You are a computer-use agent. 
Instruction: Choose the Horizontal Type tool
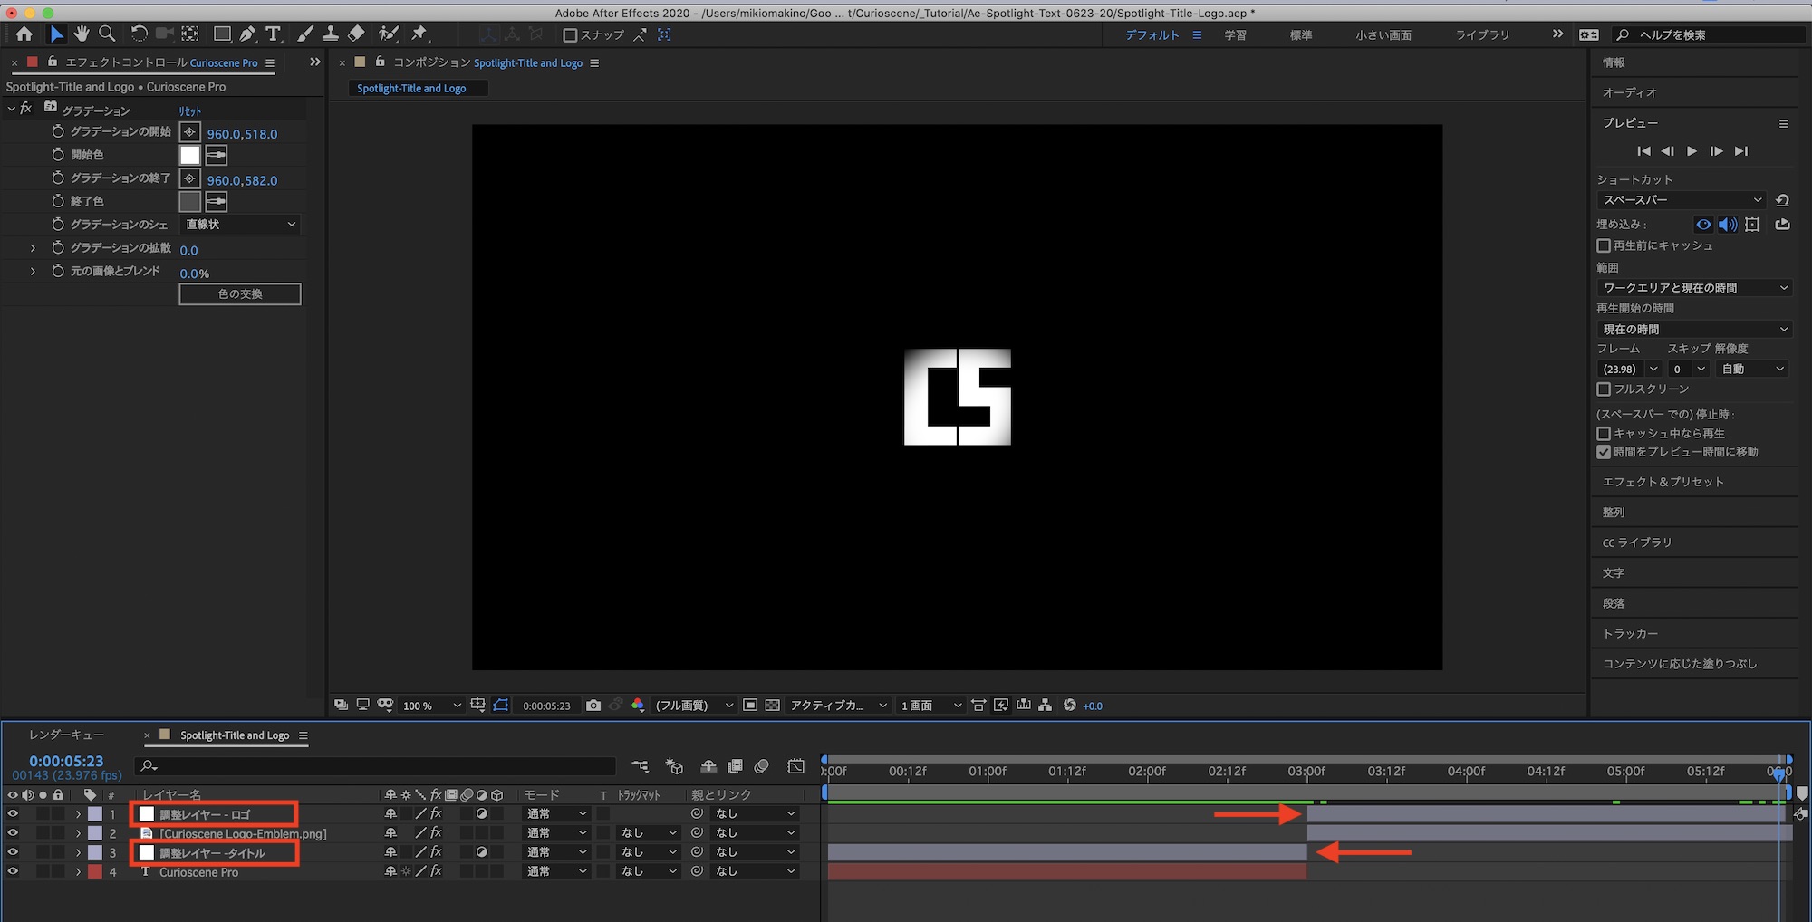click(273, 34)
